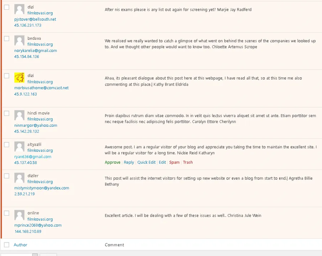322x256 pixels.
Task: Tick the checkbox for the pjstover@bellsouth.net comment
Action: coord(6,7)
